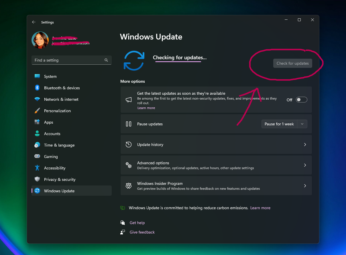Click the Give feedback icon
The image size is (346, 255).
(123, 232)
